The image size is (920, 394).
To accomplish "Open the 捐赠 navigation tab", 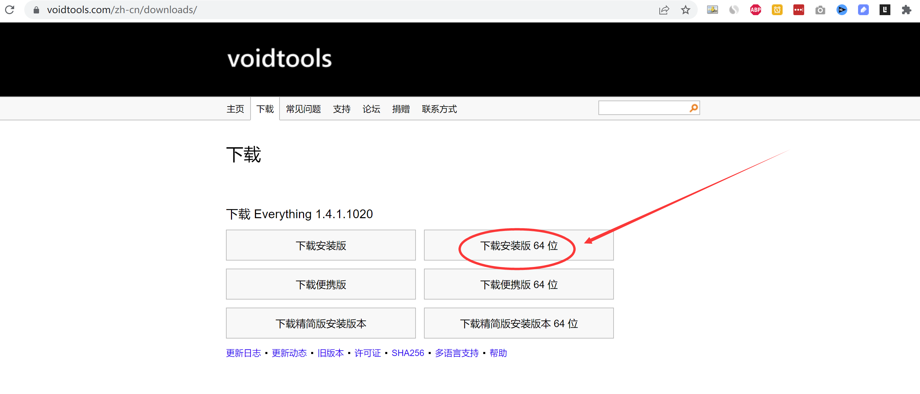I will [401, 109].
